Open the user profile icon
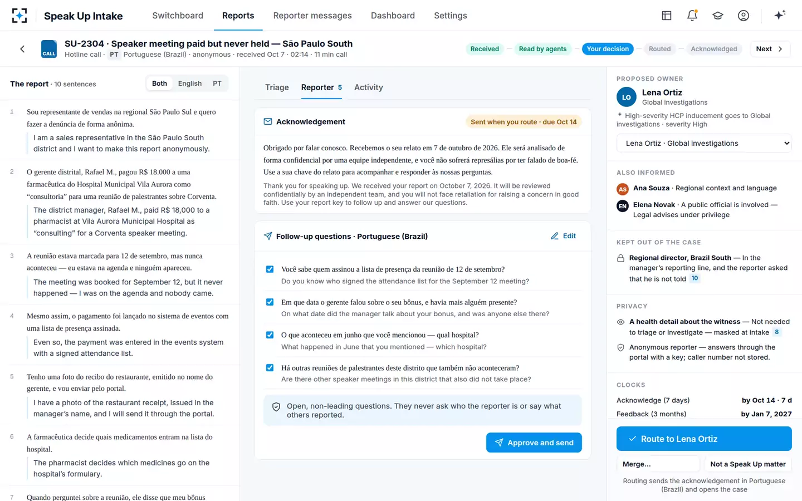802x501 pixels. click(744, 16)
